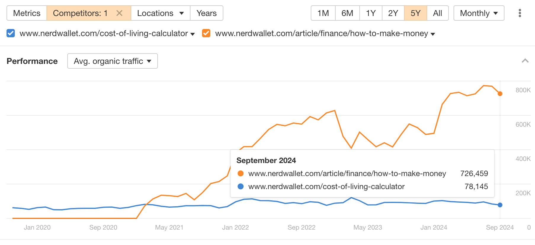Collapse the Performance panel
The width and height of the screenshot is (535, 245).
point(526,61)
